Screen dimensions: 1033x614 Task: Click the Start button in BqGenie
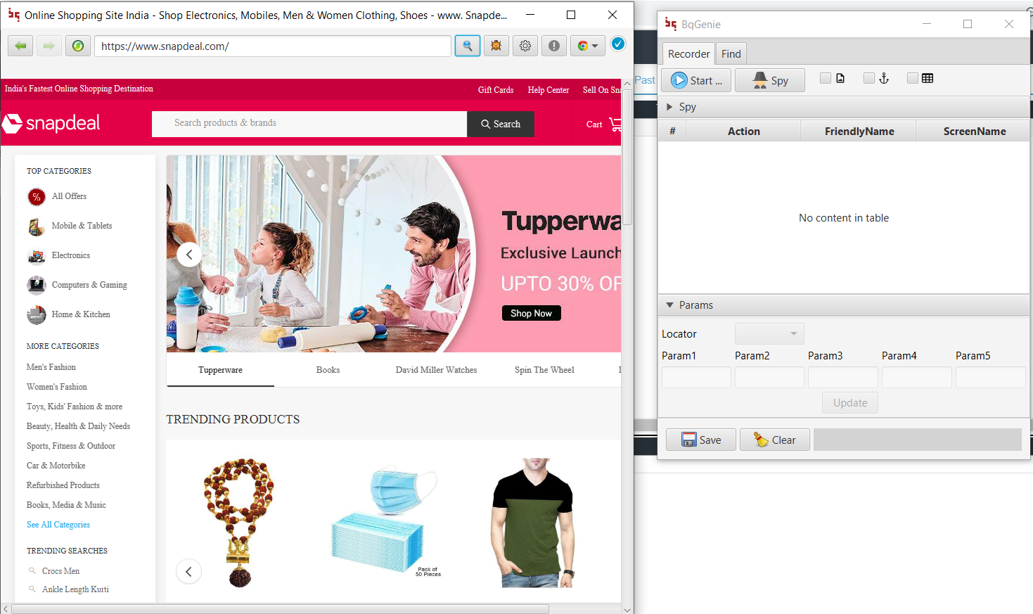tap(696, 80)
